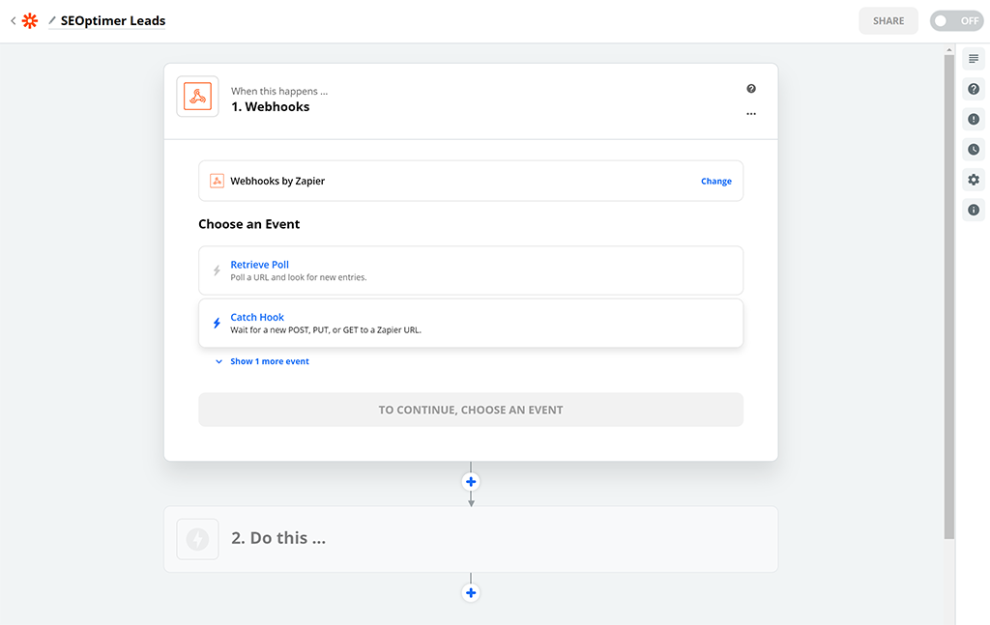Open the three-dots menu in Webhooks step
Screen dimensions: 990x625
point(751,114)
